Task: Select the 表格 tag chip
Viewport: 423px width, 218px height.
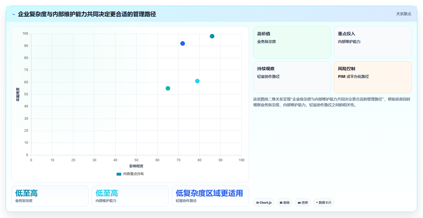Action: (x=285, y=203)
